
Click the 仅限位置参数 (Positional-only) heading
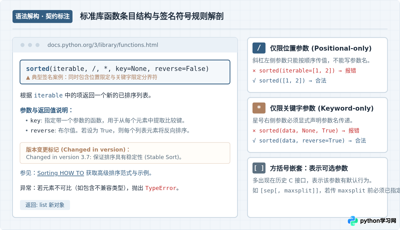tap(321, 48)
